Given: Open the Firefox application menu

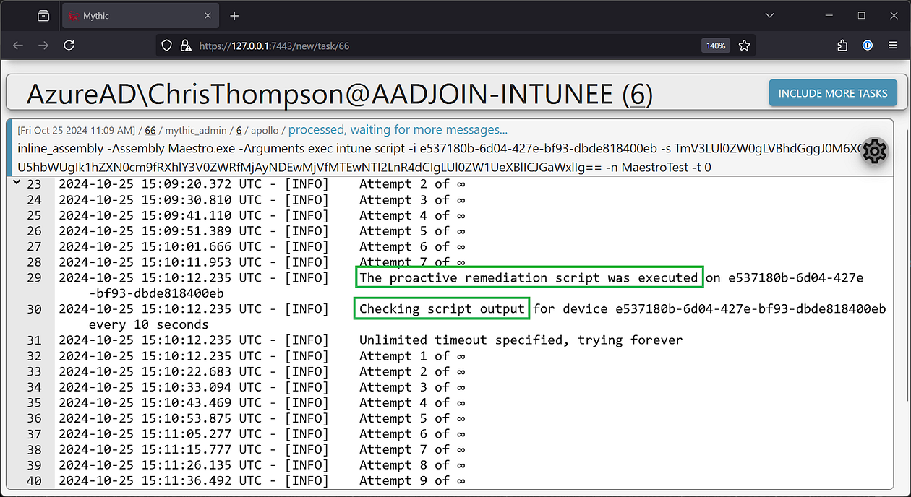Looking at the screenshot, I should [x=892, y=46].
